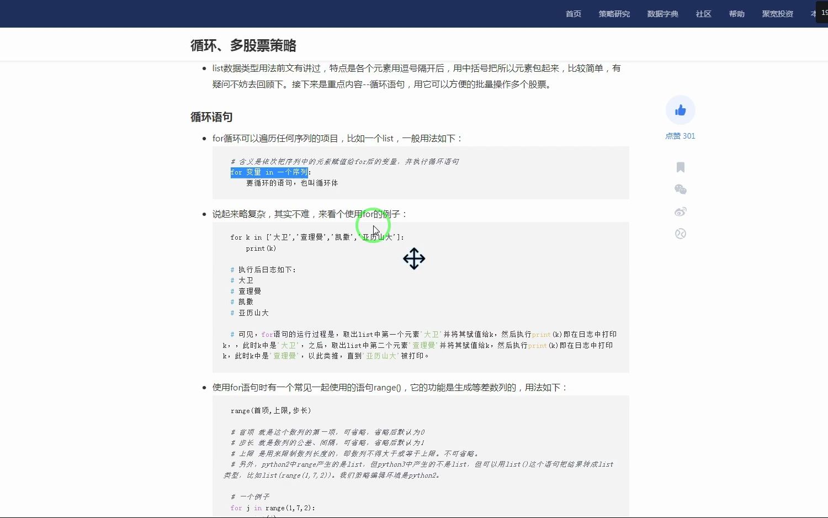Open the 聚宽投资 navigation item

(778, 14)
